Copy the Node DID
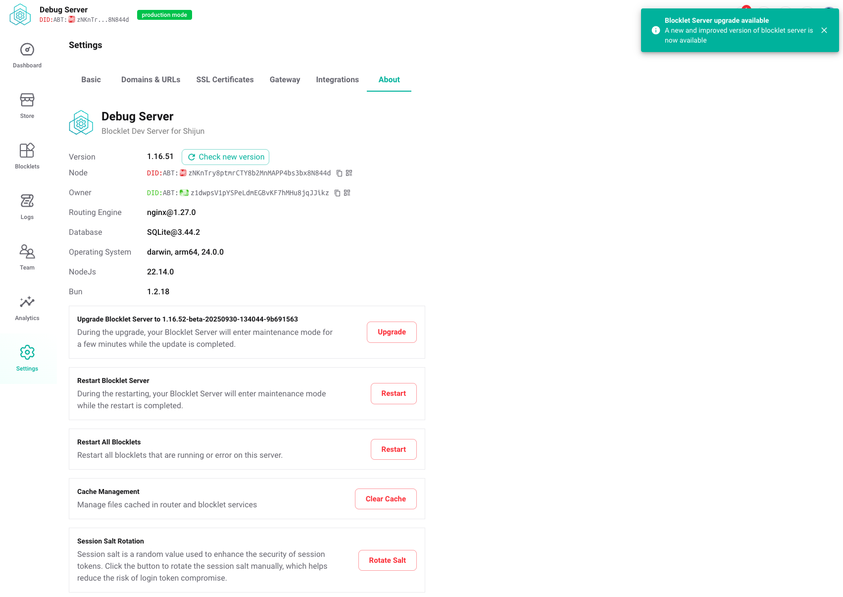Viewport: 843px width, 597px height. 339,173
